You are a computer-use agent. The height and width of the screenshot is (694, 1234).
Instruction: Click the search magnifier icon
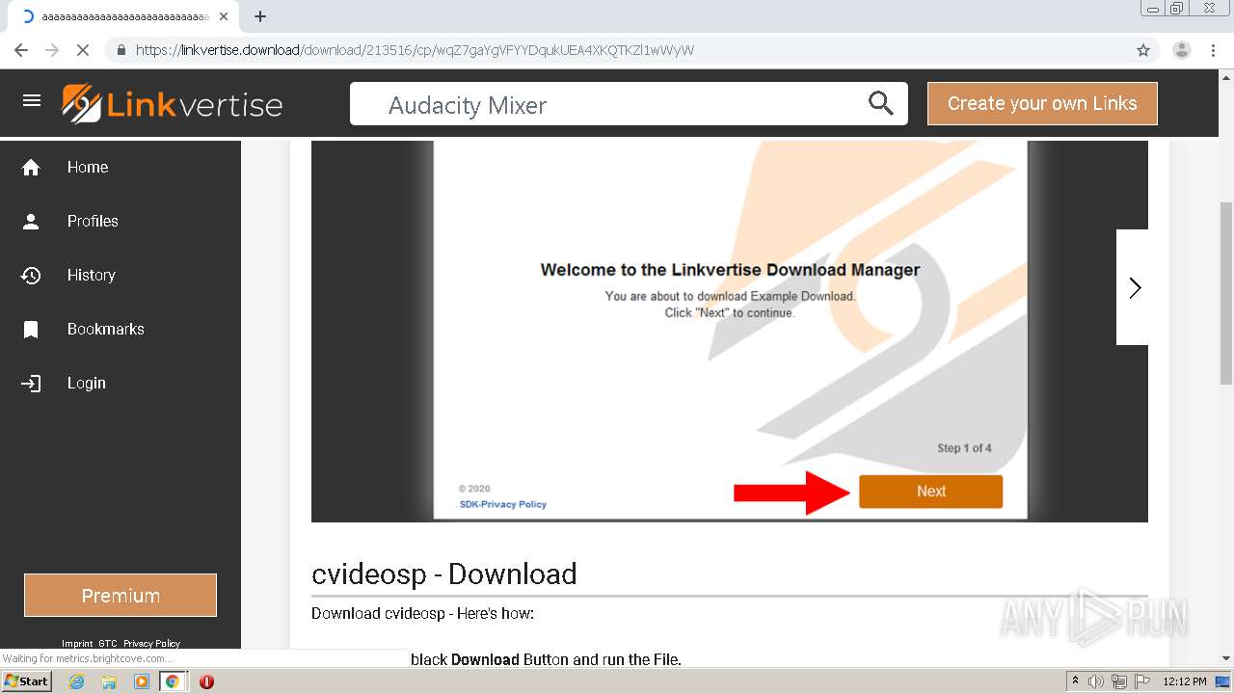coord(880,103)
